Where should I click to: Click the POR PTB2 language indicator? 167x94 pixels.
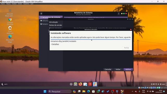tap(144, 91)
